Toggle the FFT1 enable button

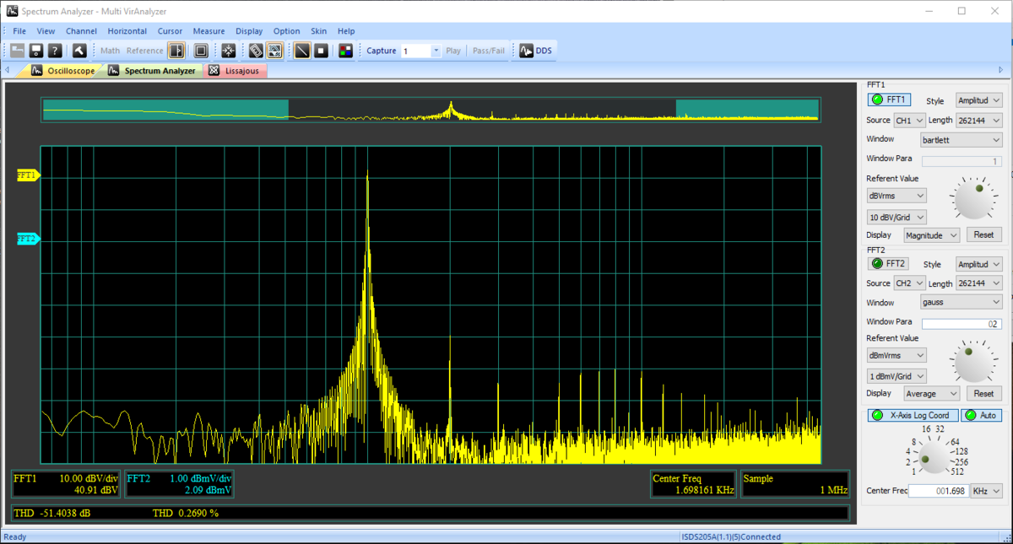(x=890, y=100)
